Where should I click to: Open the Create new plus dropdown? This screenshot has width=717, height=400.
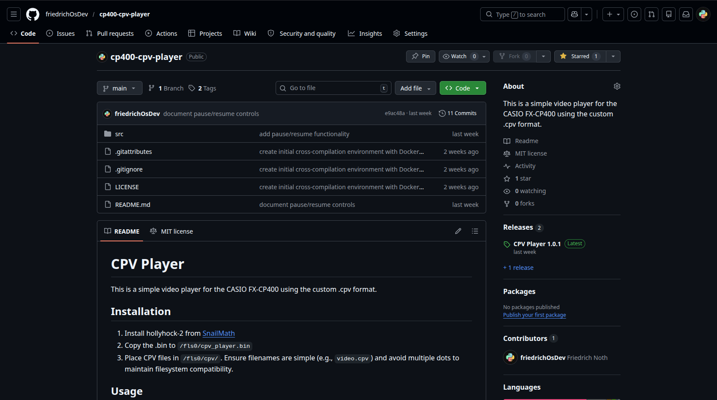[613, 14]
